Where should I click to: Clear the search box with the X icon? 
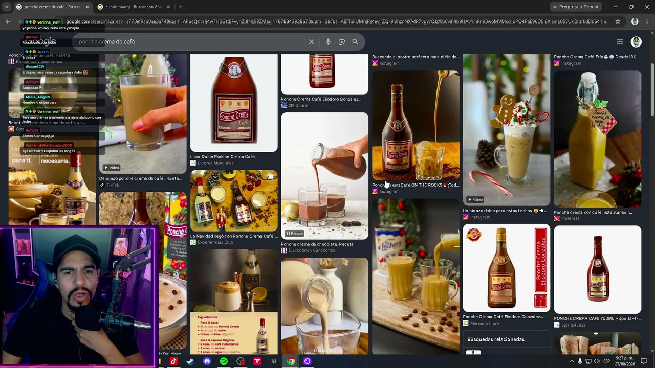tap(311, 42)
